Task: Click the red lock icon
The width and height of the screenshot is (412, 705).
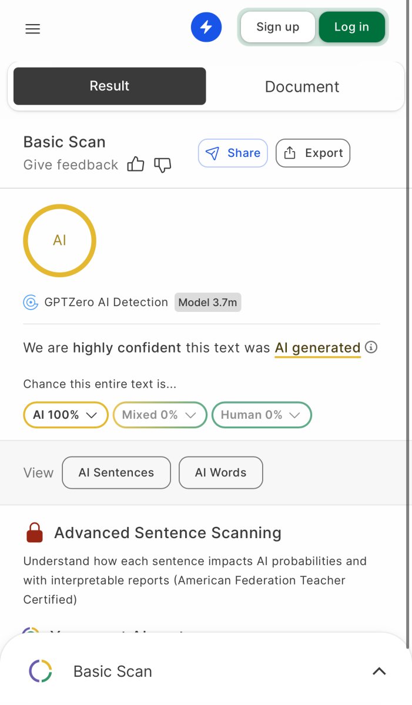Action: (x=35, y=533)
